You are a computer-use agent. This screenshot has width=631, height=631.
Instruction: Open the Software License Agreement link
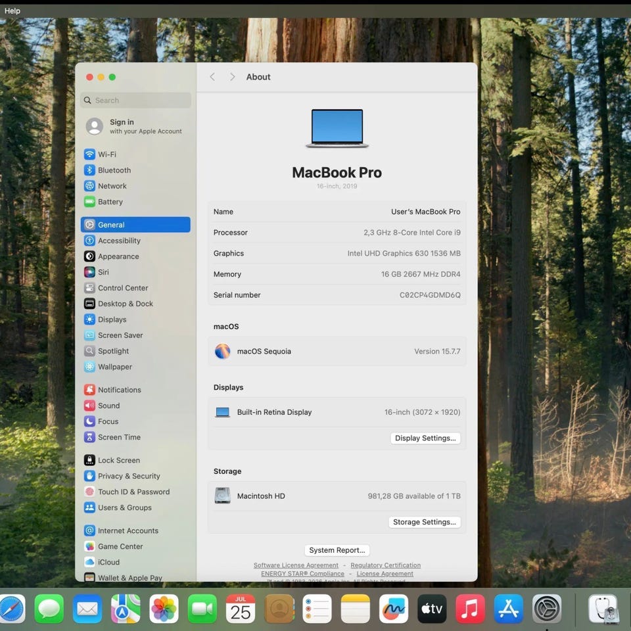coord(296,565)
